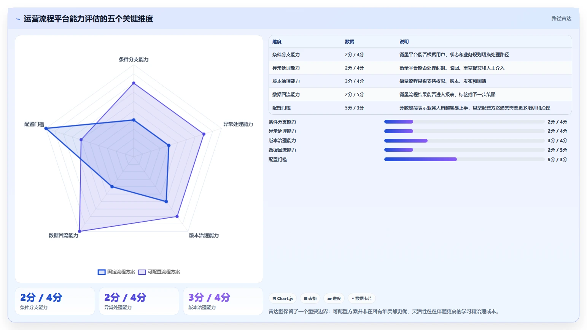Click the 数据卡片 tag chip
Screen dimensions: 587x330
(362, 298)
